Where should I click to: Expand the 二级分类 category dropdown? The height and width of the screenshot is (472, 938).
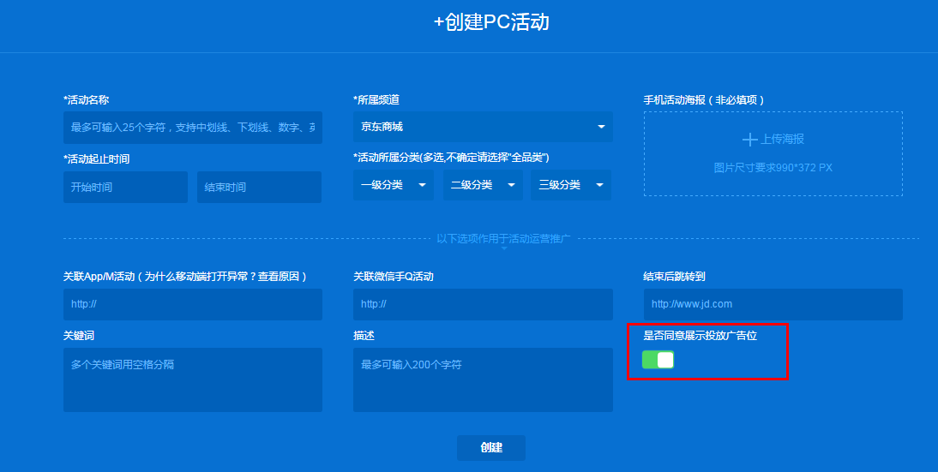click(483, 185)
